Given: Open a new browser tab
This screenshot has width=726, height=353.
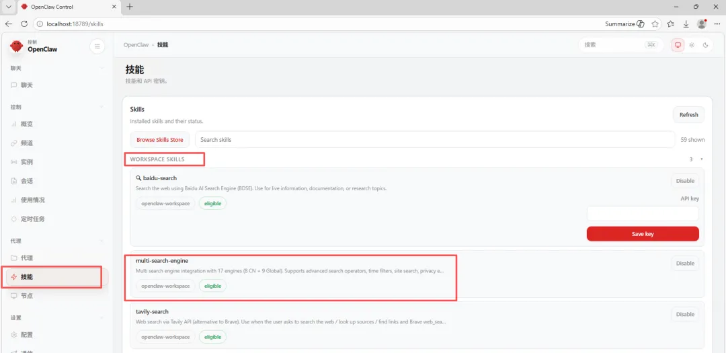Looking at the screenshot, I should pyautogui.click(x=130, y=7).
